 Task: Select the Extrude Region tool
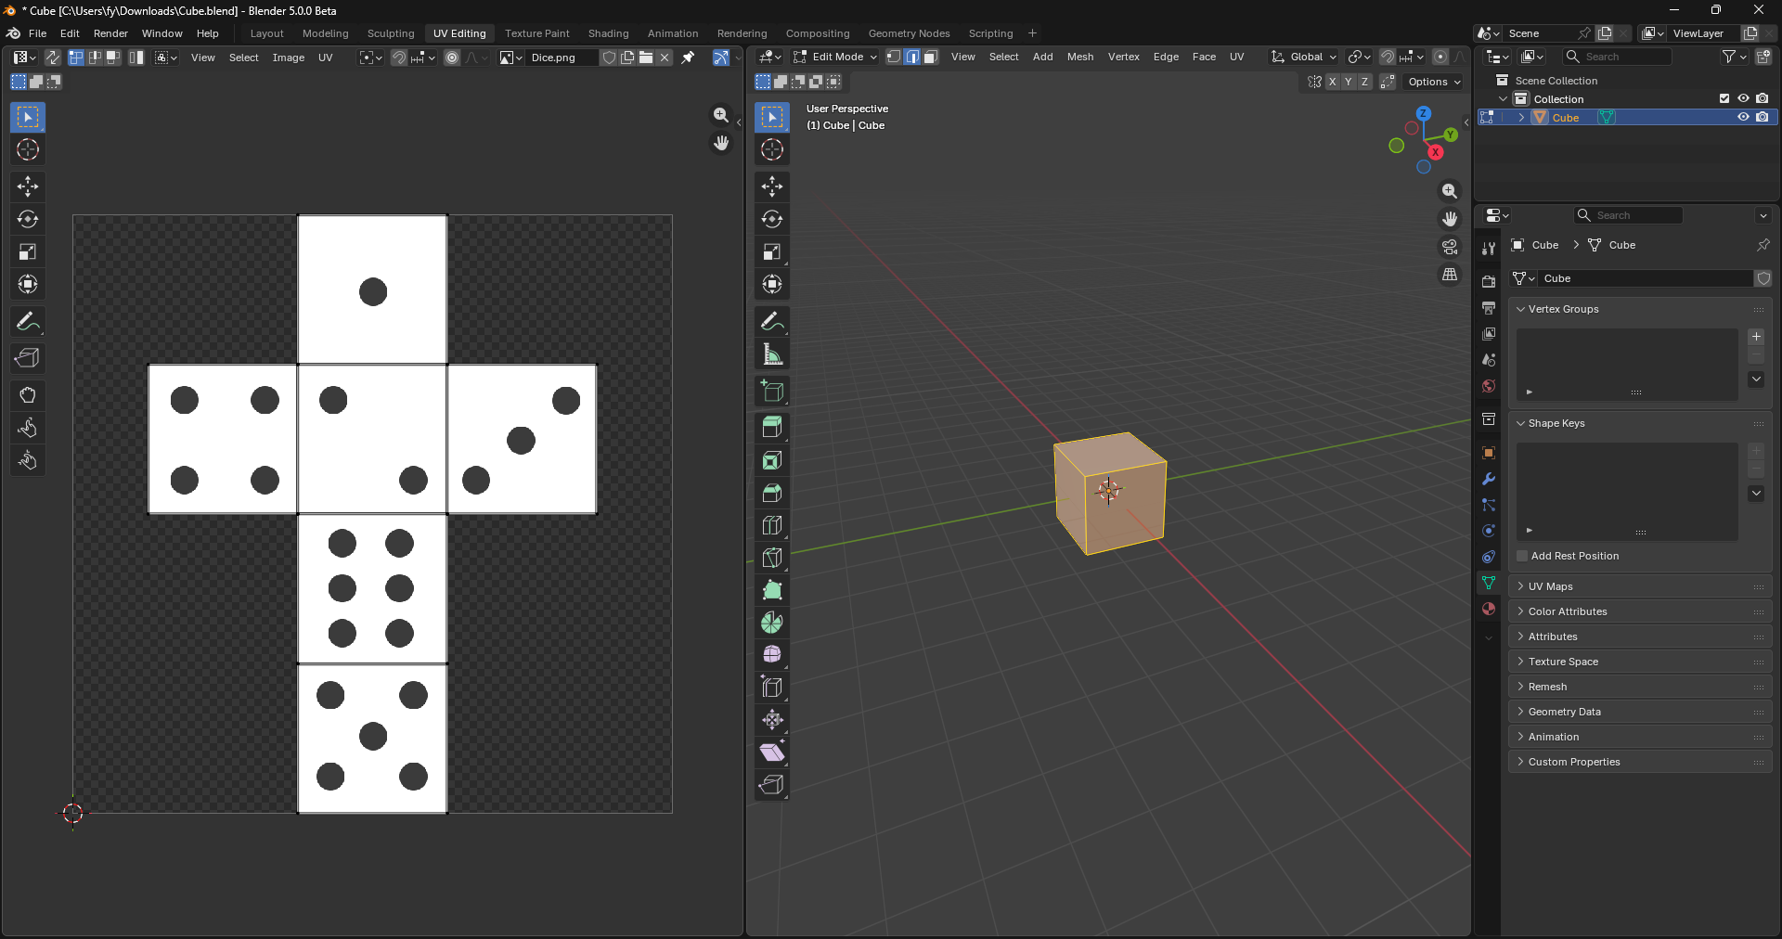[x=771, y=428]
